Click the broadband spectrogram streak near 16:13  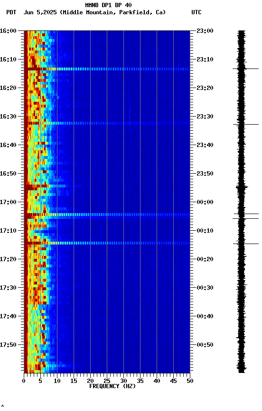[x=107, y=69]
